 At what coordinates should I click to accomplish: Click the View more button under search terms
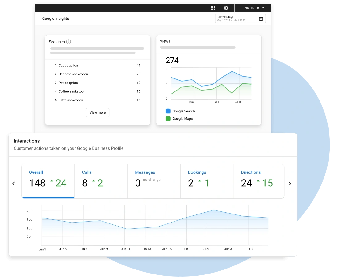[x=98, y=112]
